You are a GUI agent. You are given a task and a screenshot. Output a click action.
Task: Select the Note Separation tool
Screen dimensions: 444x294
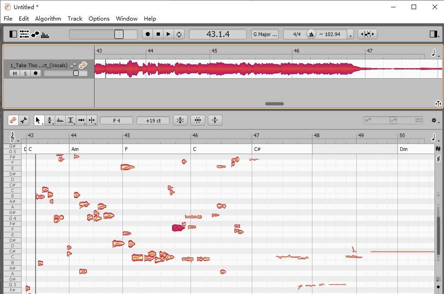tap(92, 120)
